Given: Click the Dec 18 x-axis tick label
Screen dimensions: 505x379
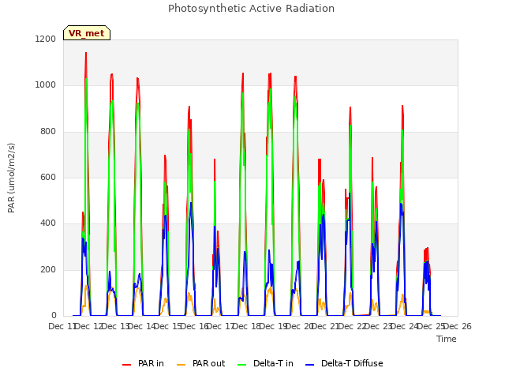Looking at the screenshot, I should [x=247, y=326].
